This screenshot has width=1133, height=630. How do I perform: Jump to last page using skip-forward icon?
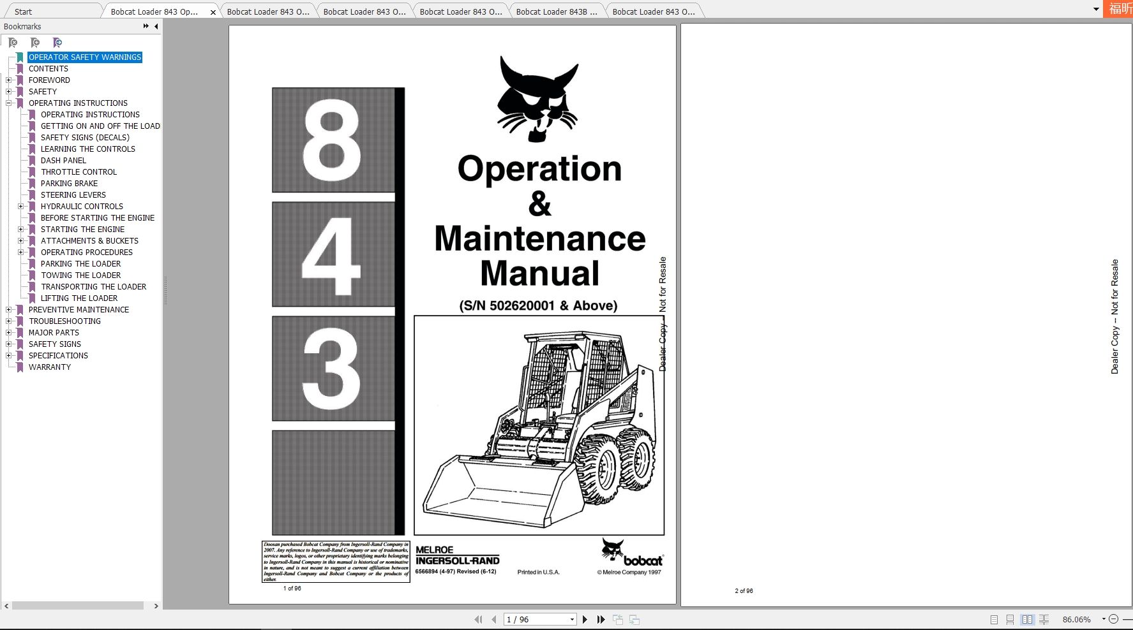tap(601, 619)
